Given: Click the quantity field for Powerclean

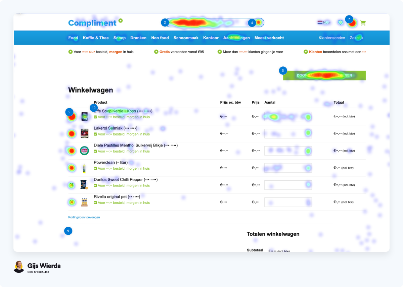Looking at the screenshot, I should [288, 168].
